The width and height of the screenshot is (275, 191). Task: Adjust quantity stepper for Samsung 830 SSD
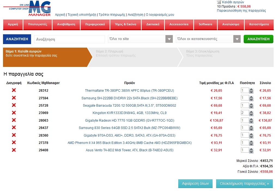pos(251,128)
